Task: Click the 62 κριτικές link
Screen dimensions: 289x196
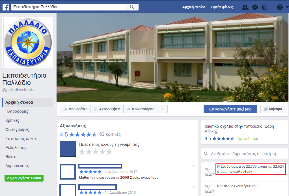Action: [x=110, y=134]
